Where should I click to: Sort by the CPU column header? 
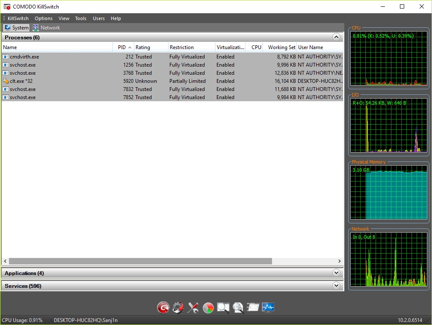[254, 47]
